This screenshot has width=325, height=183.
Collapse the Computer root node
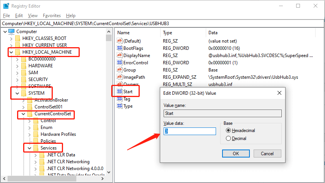pos(5,32)
